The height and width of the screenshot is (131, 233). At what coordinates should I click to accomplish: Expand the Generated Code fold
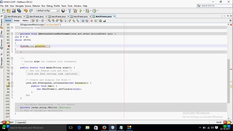12,28
